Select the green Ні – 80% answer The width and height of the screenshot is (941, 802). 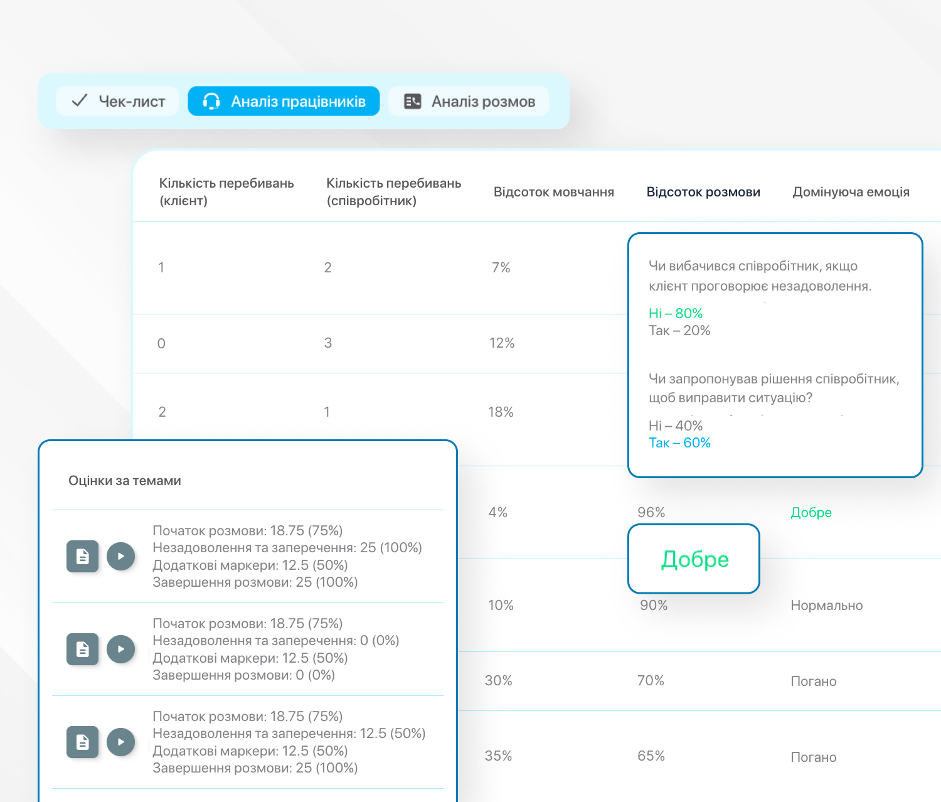675,313
